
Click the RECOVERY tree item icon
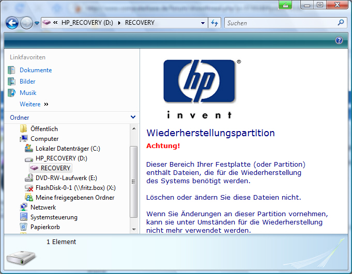(34, 168)
